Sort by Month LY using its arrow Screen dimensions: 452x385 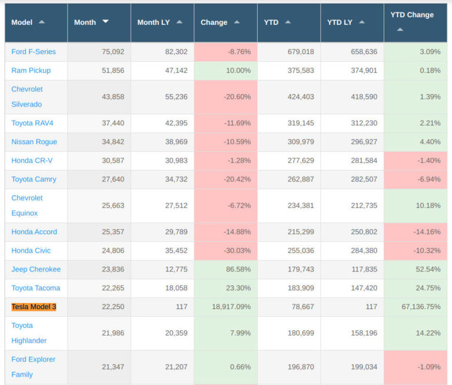click(x=180, y=22)
